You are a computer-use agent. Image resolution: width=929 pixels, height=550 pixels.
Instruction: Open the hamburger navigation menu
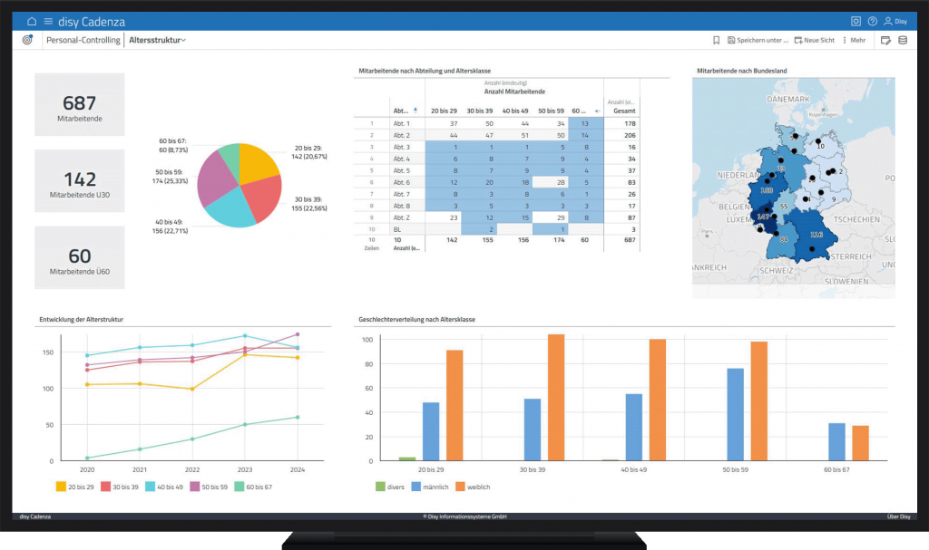[x=48, y=21]
